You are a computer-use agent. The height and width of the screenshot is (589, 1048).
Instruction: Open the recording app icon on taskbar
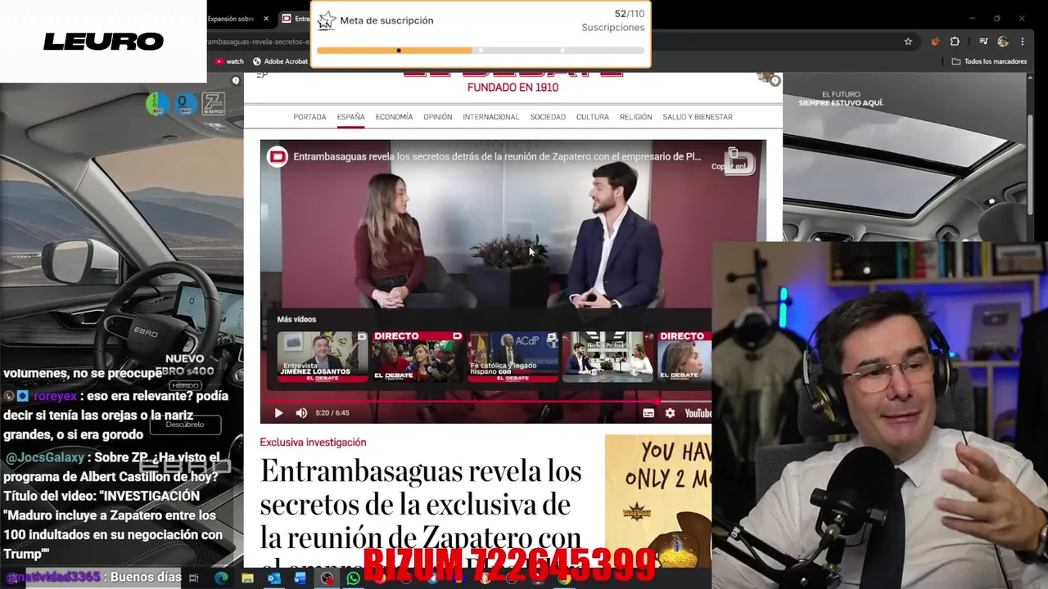327,578
